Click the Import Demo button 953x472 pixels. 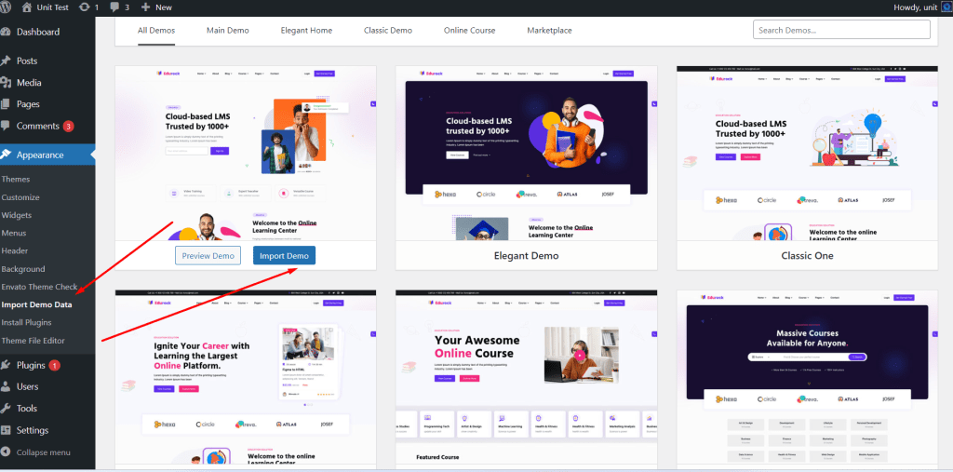tap(285, 255)
